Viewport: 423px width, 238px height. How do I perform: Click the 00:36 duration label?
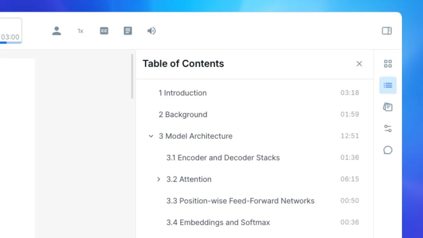(350, 222)
